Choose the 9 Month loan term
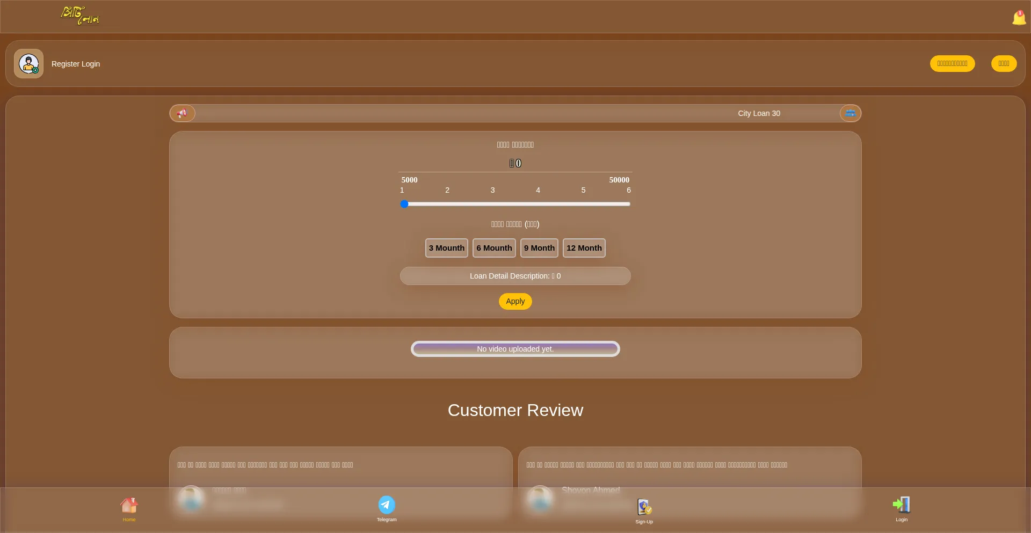The width and height of the screenshot is (1031, 533). (539, 248)
